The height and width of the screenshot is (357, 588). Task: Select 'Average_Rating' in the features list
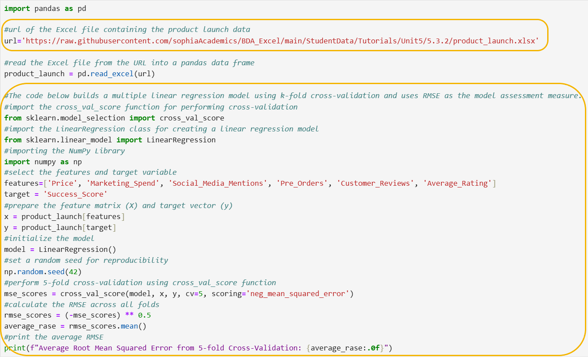(x=457, y=184)
